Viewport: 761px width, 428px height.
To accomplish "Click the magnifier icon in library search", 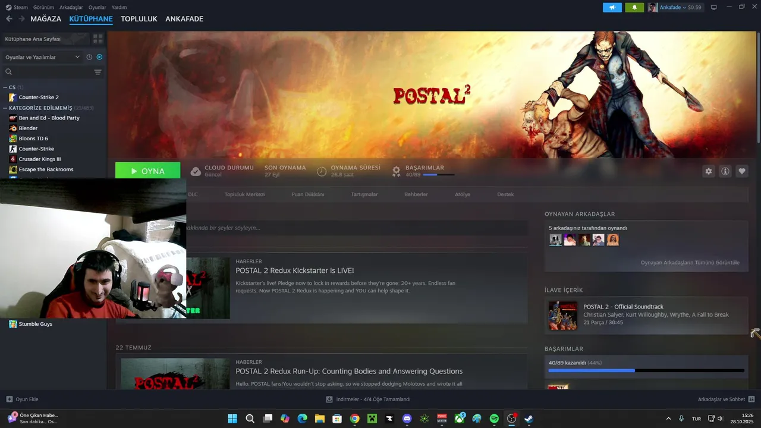I will tap(9, 72).
